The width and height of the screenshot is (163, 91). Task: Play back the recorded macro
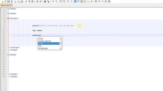pos(102,1)
